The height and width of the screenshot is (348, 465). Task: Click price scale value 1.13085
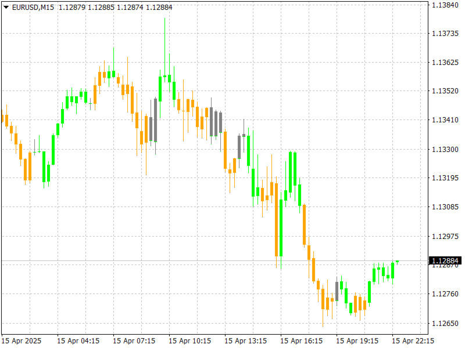[x=445, y=207]
